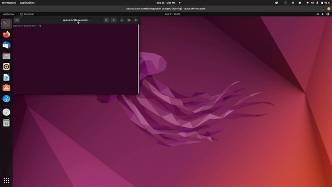Click the guest volume icon
This screenshot has width=332, height=187.
pos(323,14)
